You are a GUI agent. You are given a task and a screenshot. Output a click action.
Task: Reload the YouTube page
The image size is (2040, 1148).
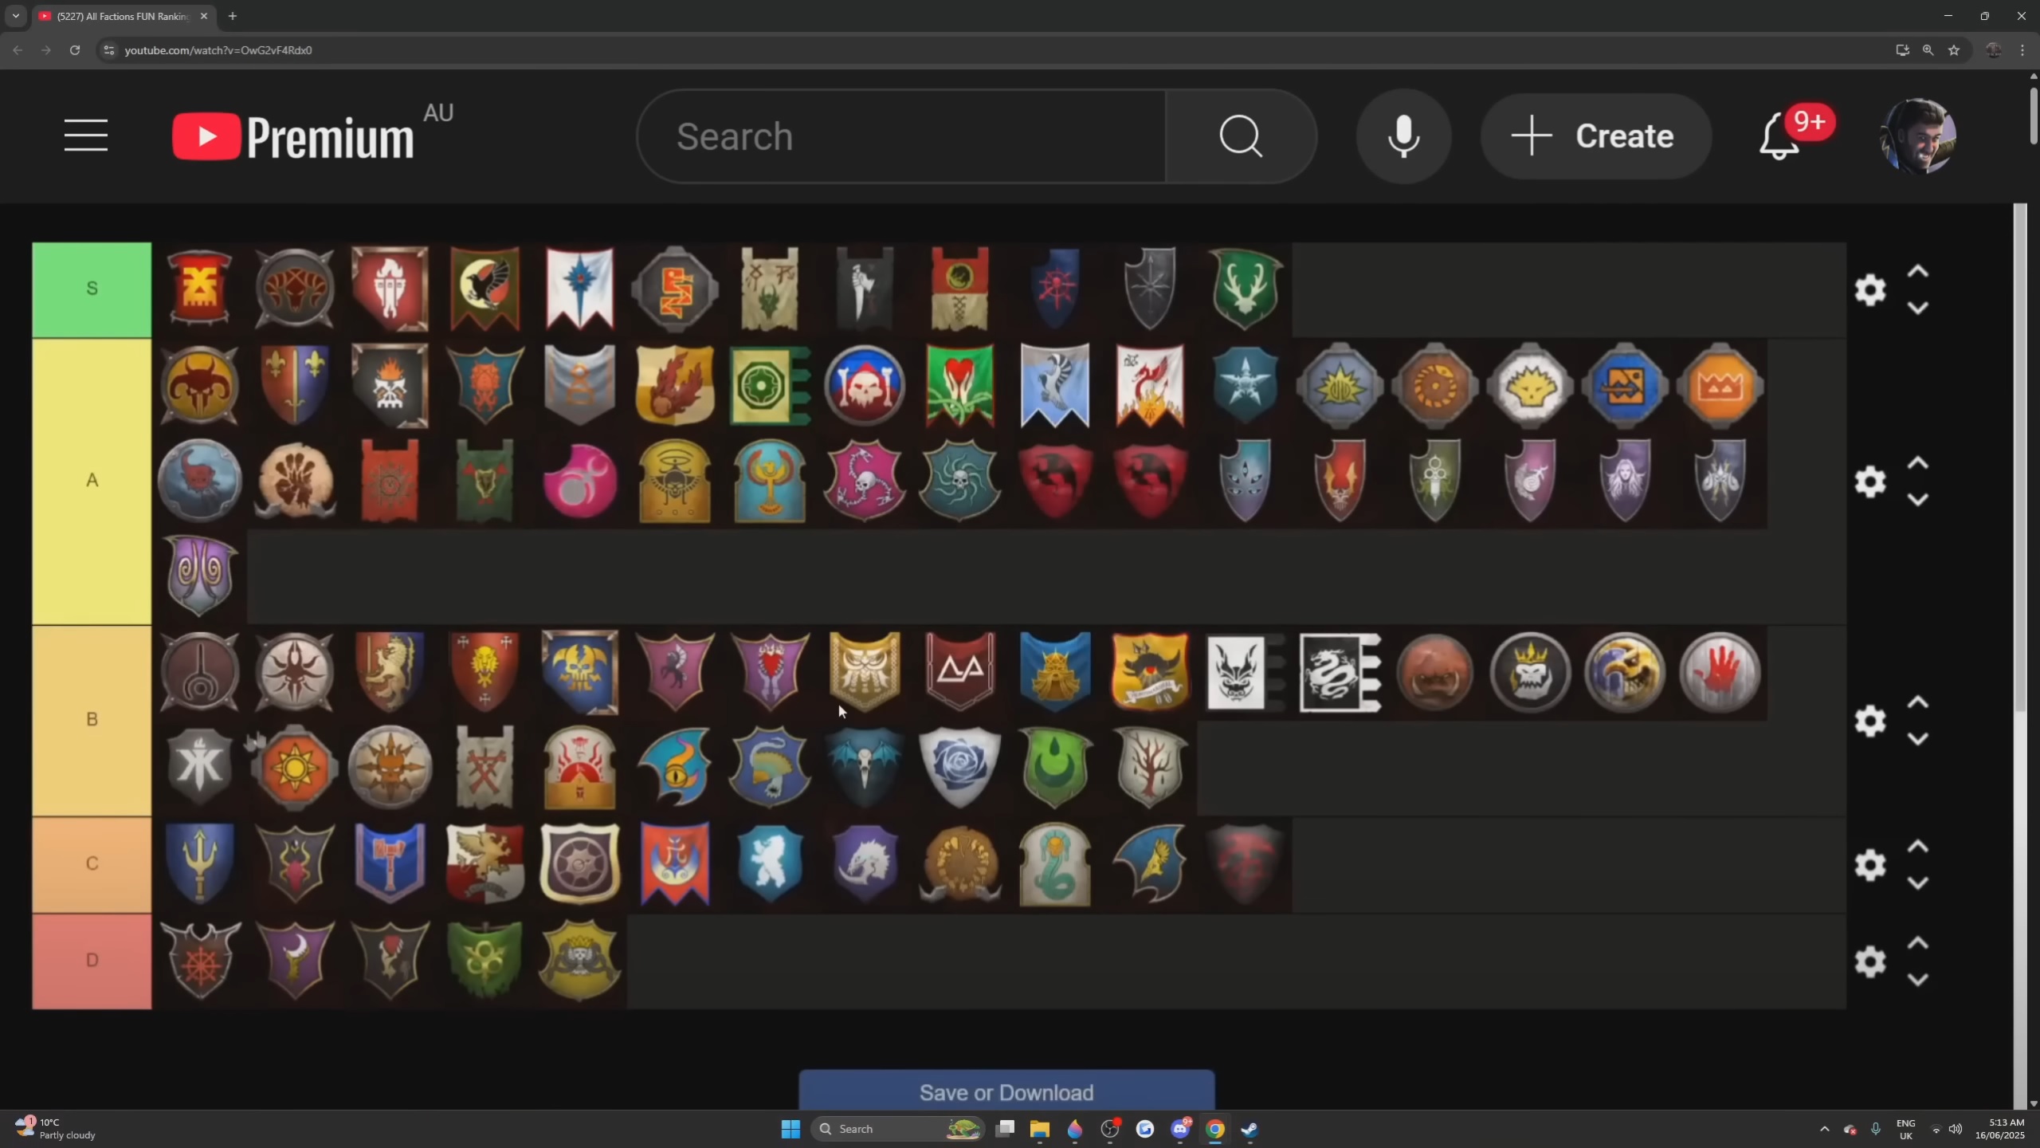75,50
